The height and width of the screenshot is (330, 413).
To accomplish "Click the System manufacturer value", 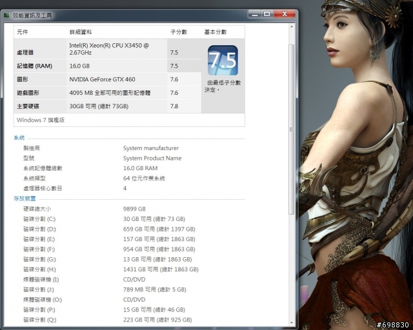I will click(x=151, y=148).
